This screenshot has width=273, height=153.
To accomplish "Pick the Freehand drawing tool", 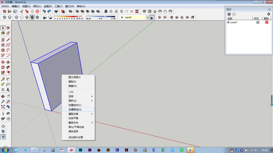I will pyautogui.click(x=8, y=45).
